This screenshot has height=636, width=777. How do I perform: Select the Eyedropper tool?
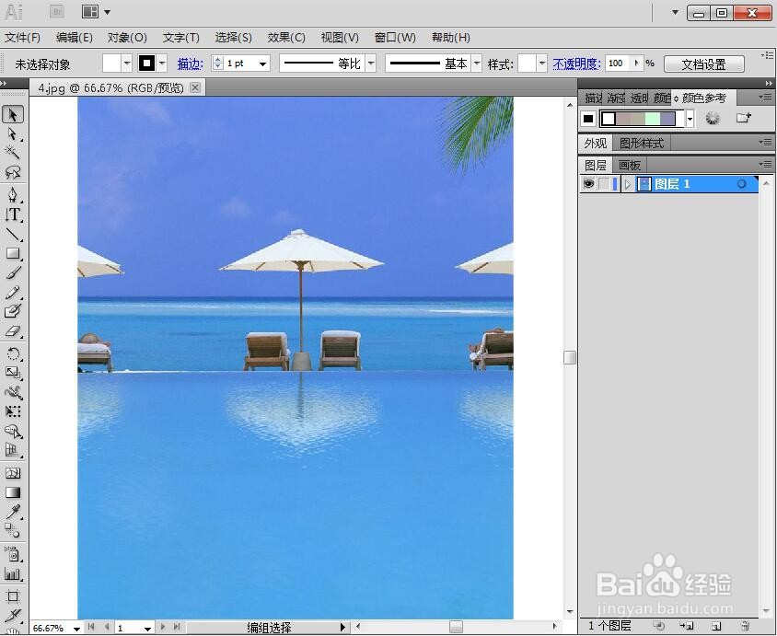[x=13, y=512]
